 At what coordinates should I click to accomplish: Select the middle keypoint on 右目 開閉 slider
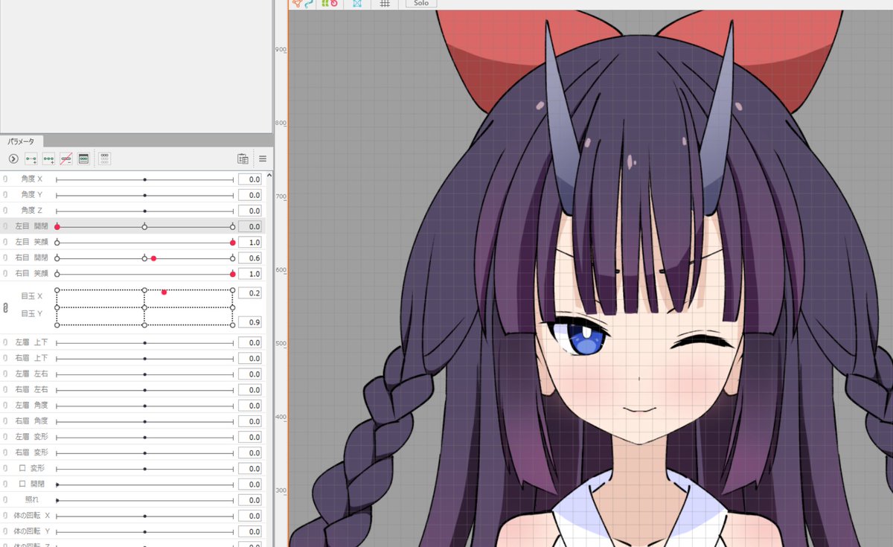144,258
